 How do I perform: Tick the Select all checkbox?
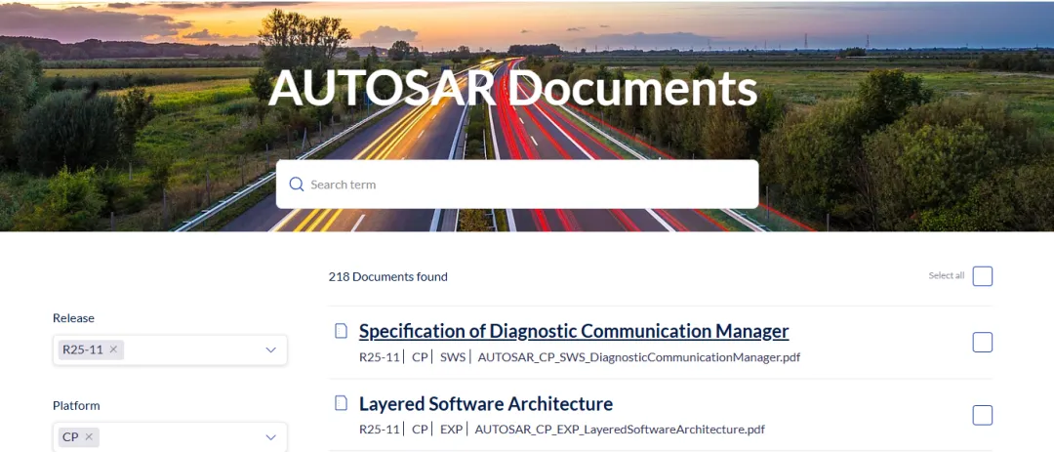[982, 276]
